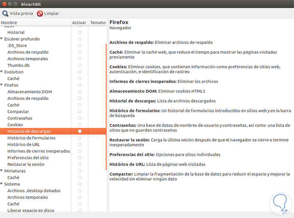Collapse the Firefox group arrow
The width and height of the screenshot is (294, 218).
tap(2, 85)
